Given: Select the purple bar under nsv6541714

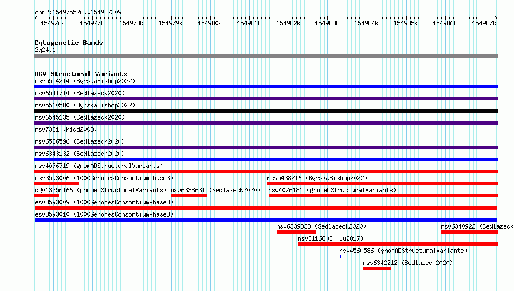Looking at the screenshot, I should (266, 99).
